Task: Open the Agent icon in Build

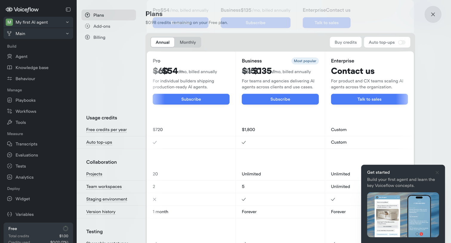Action: click(10, 56)
